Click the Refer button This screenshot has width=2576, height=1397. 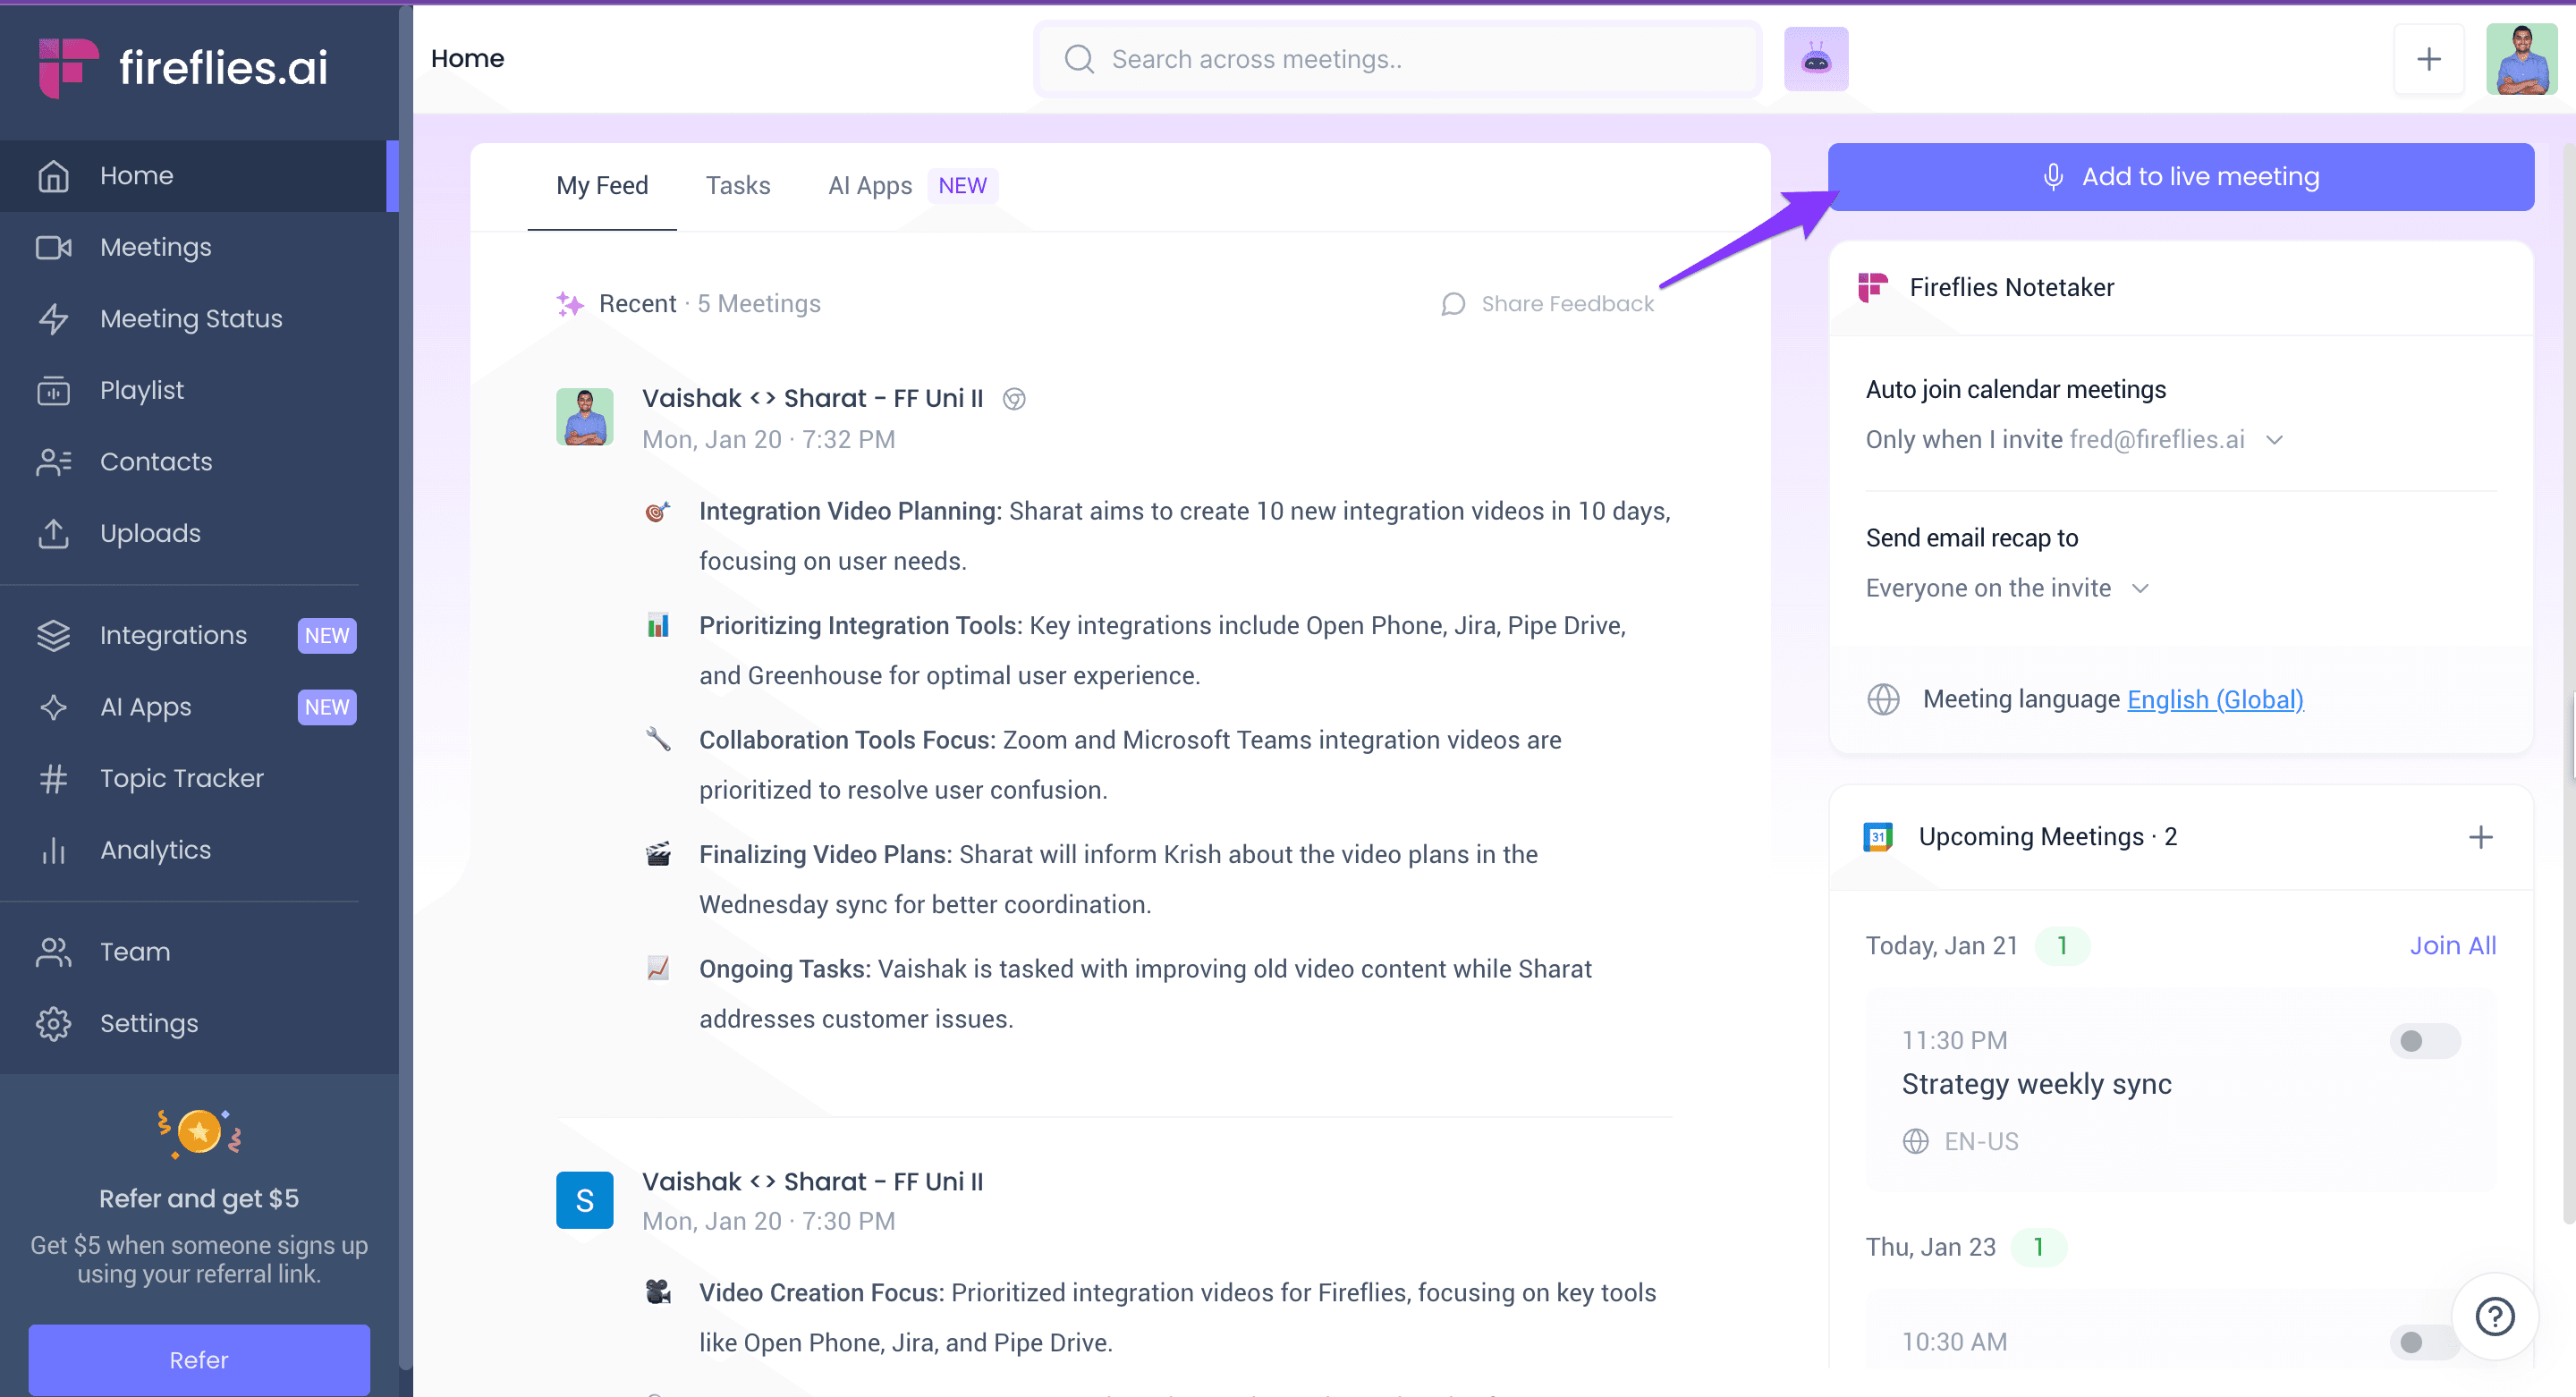point(199,1359)
